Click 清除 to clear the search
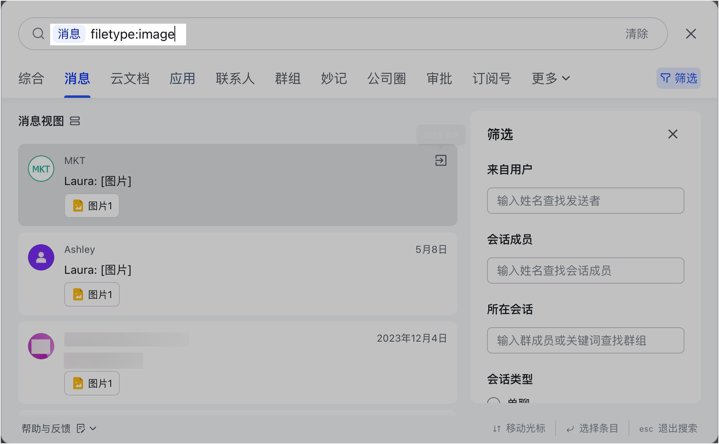This screenshot has width=719, height=444. (636, 34)
